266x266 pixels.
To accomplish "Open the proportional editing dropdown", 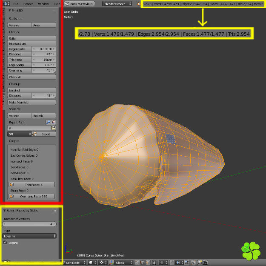I will [x=163, y=263].
